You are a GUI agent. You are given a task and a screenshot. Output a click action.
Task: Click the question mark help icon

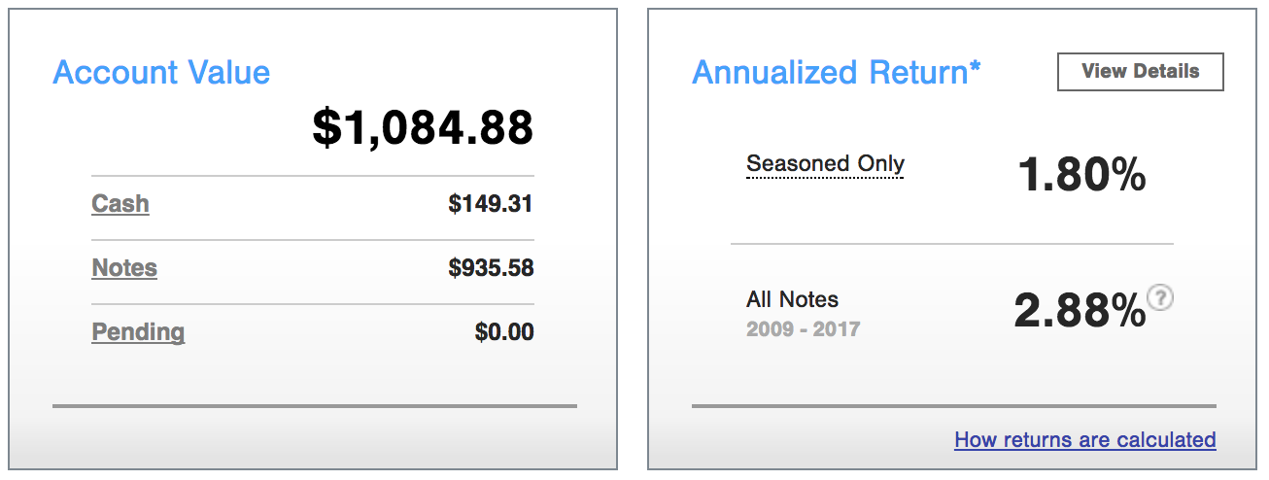1160,297
